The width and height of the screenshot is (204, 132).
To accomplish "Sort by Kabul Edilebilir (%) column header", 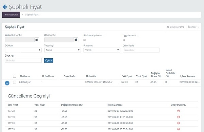I will pyautogui.click(x=171, y=73).
